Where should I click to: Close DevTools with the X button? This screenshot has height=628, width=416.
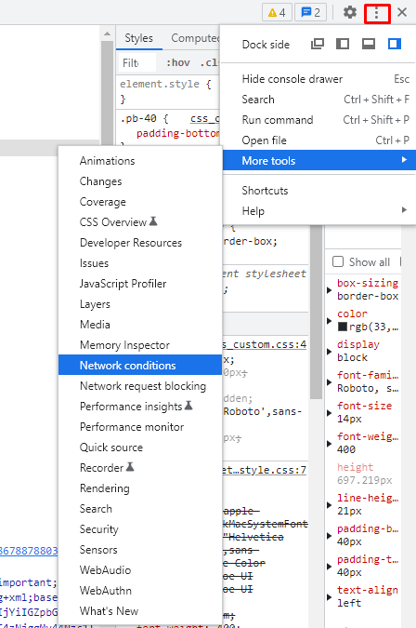(x=402, y=12)
